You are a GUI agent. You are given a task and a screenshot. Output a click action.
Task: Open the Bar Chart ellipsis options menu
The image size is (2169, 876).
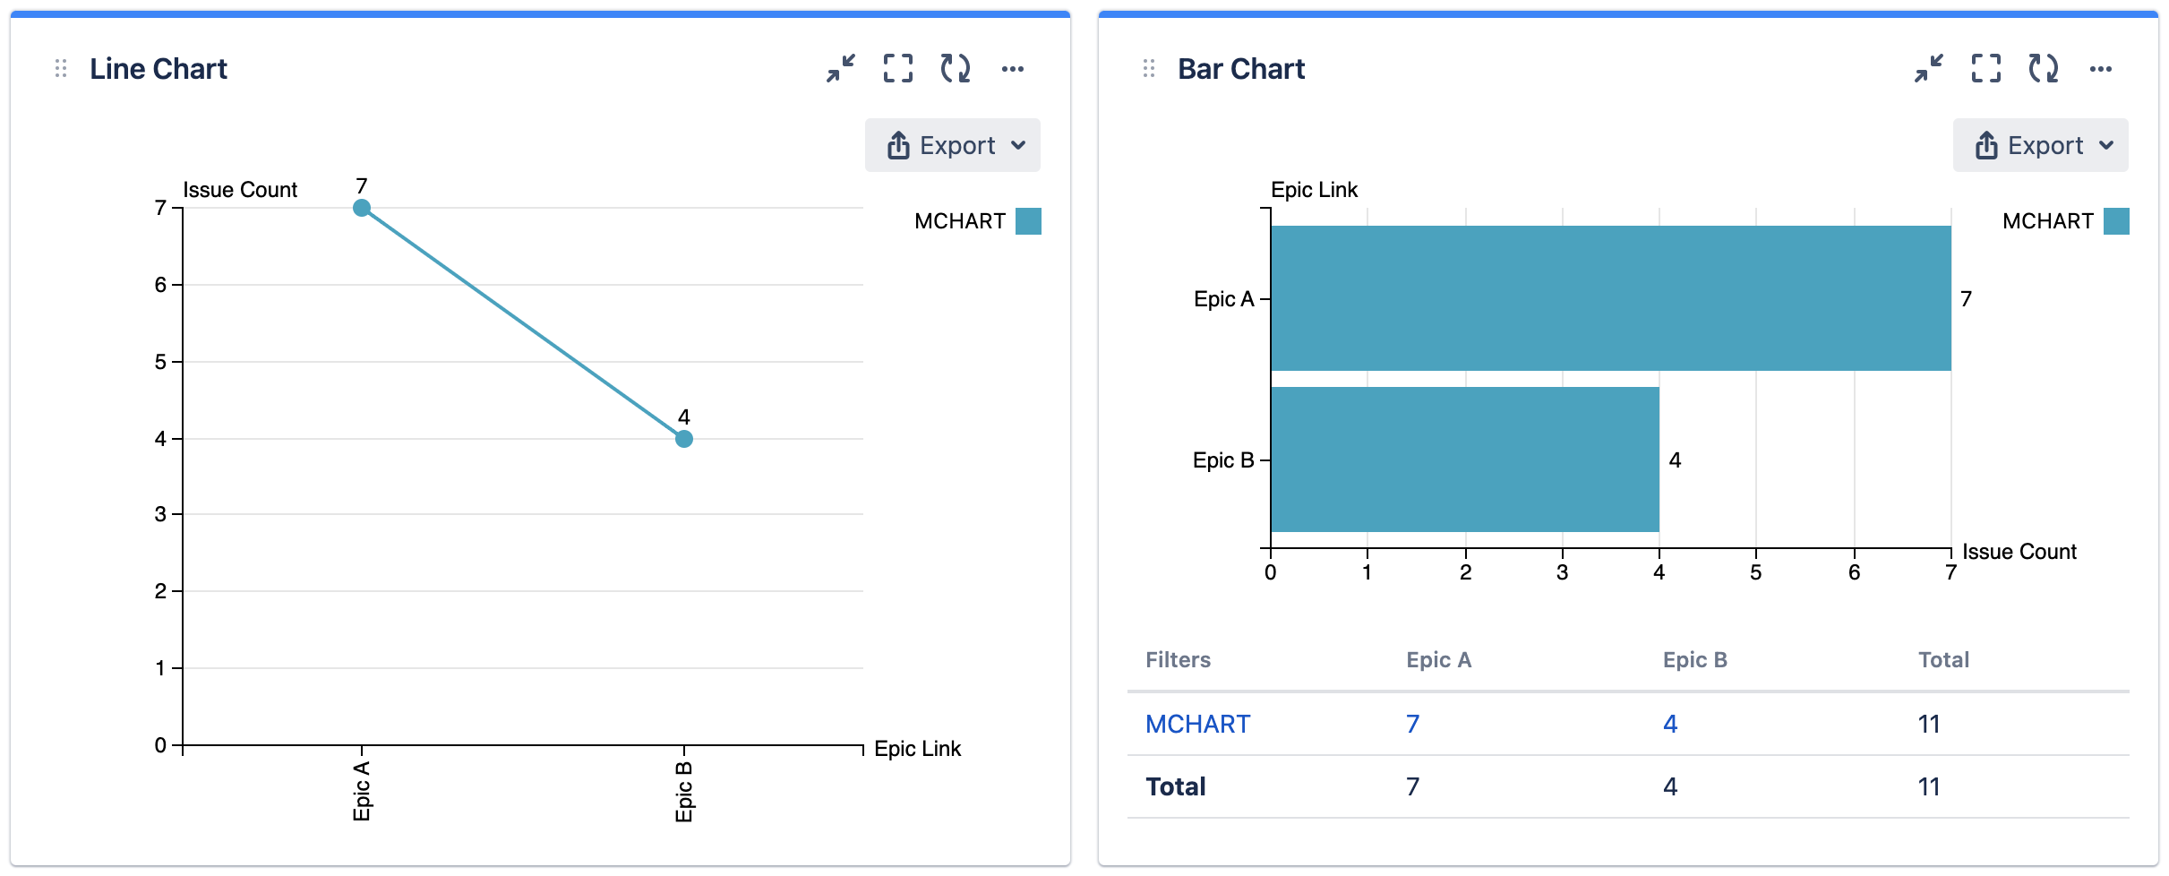(x=2103, y=68)
